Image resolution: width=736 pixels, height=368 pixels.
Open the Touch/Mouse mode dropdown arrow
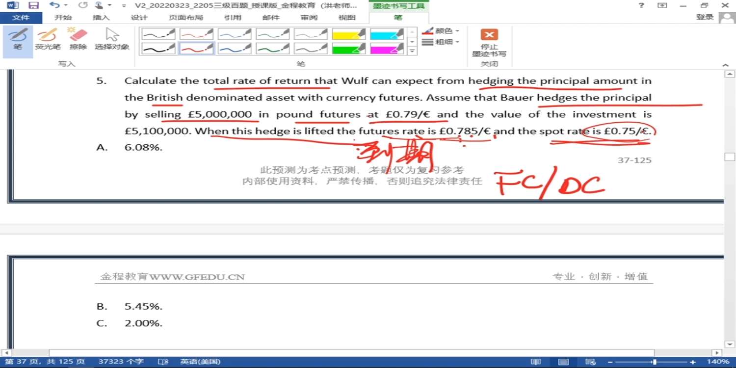tap(110, 5)
